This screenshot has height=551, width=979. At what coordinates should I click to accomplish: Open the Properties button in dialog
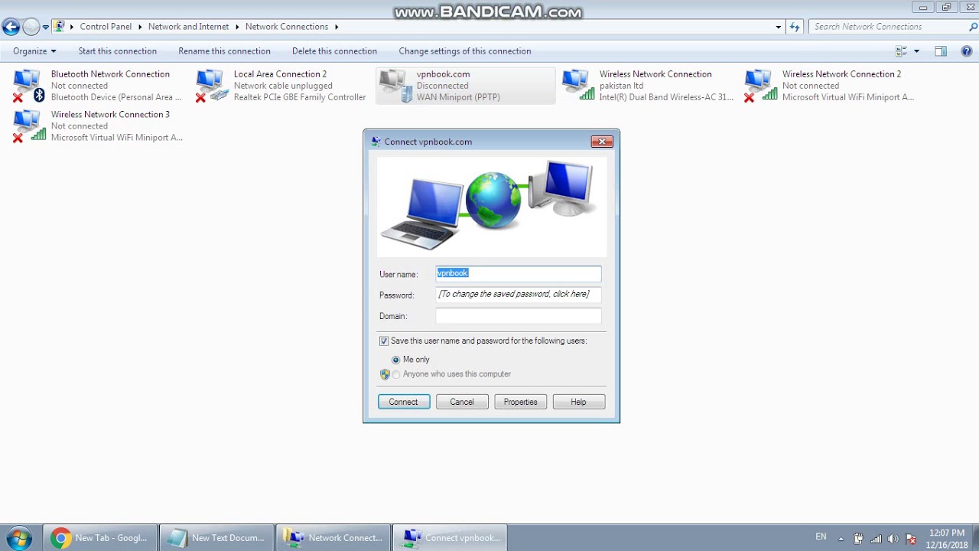pyautogui.click(x=521, y=402)
